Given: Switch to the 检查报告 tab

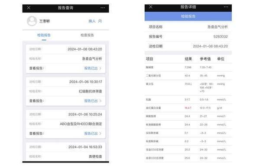Looking at the screenshot, I should [87, 35].
